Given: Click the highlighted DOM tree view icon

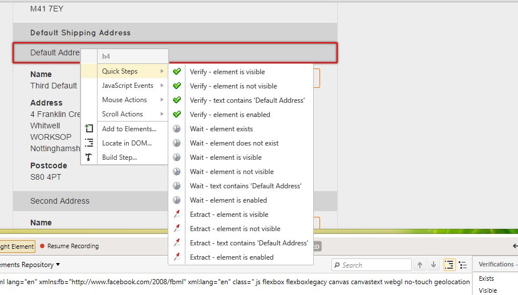Looking at the screenshot, I should coord(449,265).
